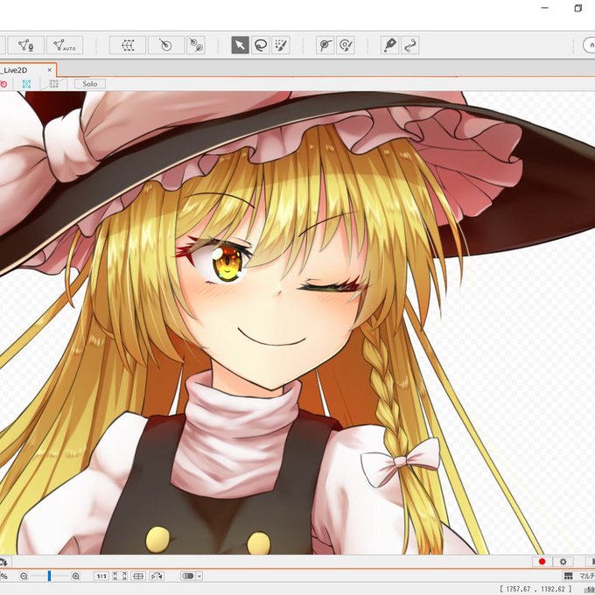Click the snapshot icon at the canvas bottom-left
Image resolution: width=595 pixels, height=595 pixels.
click(x=3, y=562)
